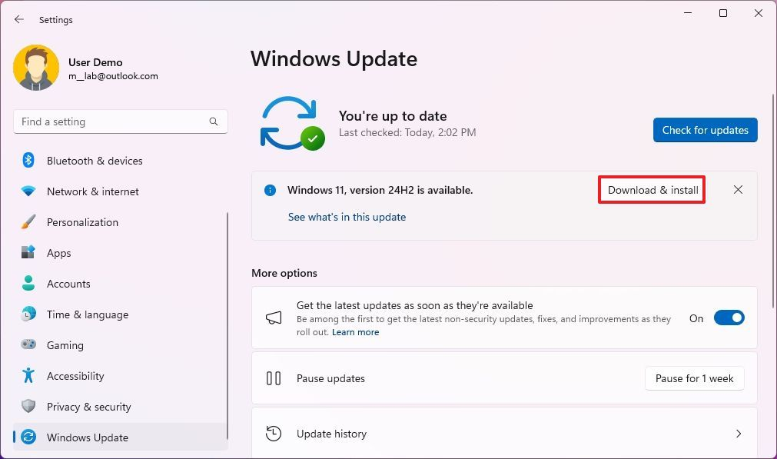
Task: Click the main page scrollbar
Action: tap(773, 201)
